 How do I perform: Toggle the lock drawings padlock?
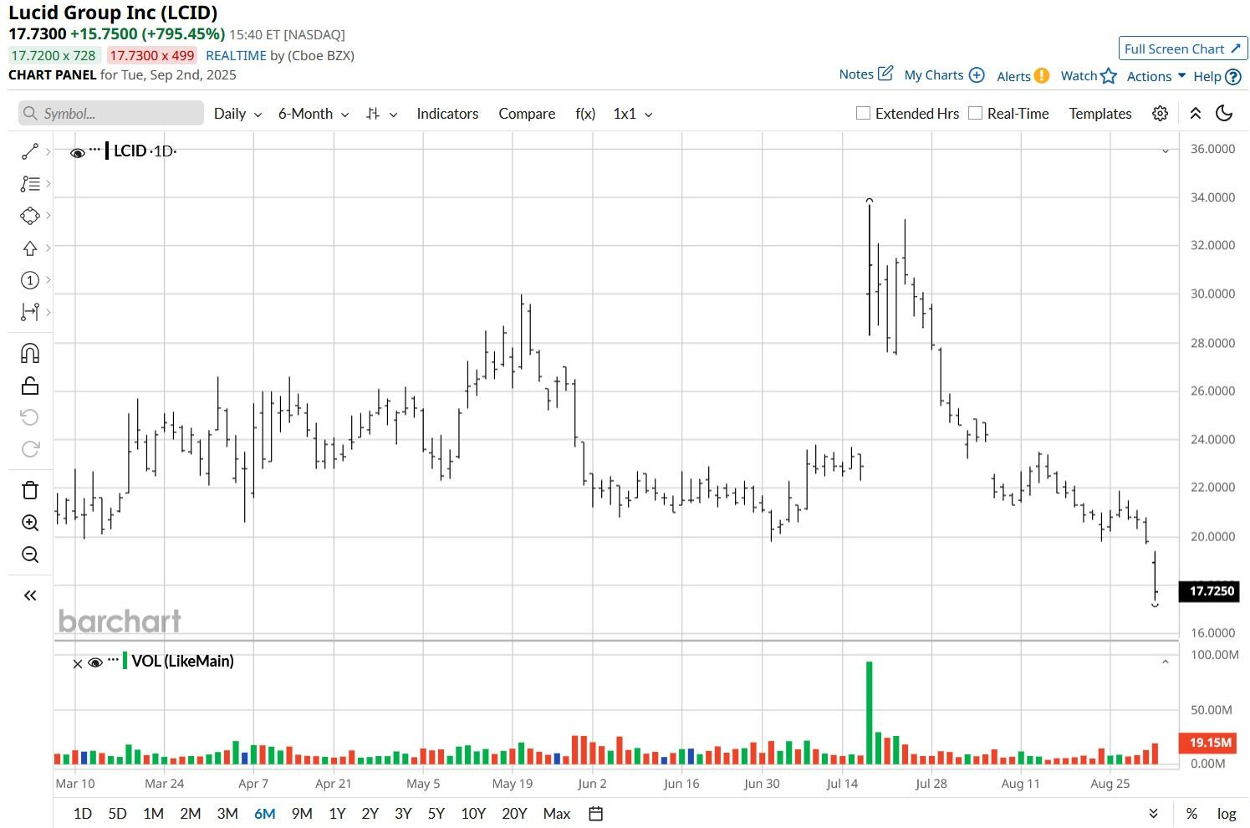click(x=30, y=386)
